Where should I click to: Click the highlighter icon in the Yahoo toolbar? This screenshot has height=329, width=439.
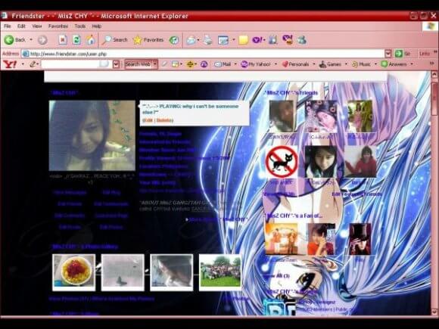[x=164, y=64]
